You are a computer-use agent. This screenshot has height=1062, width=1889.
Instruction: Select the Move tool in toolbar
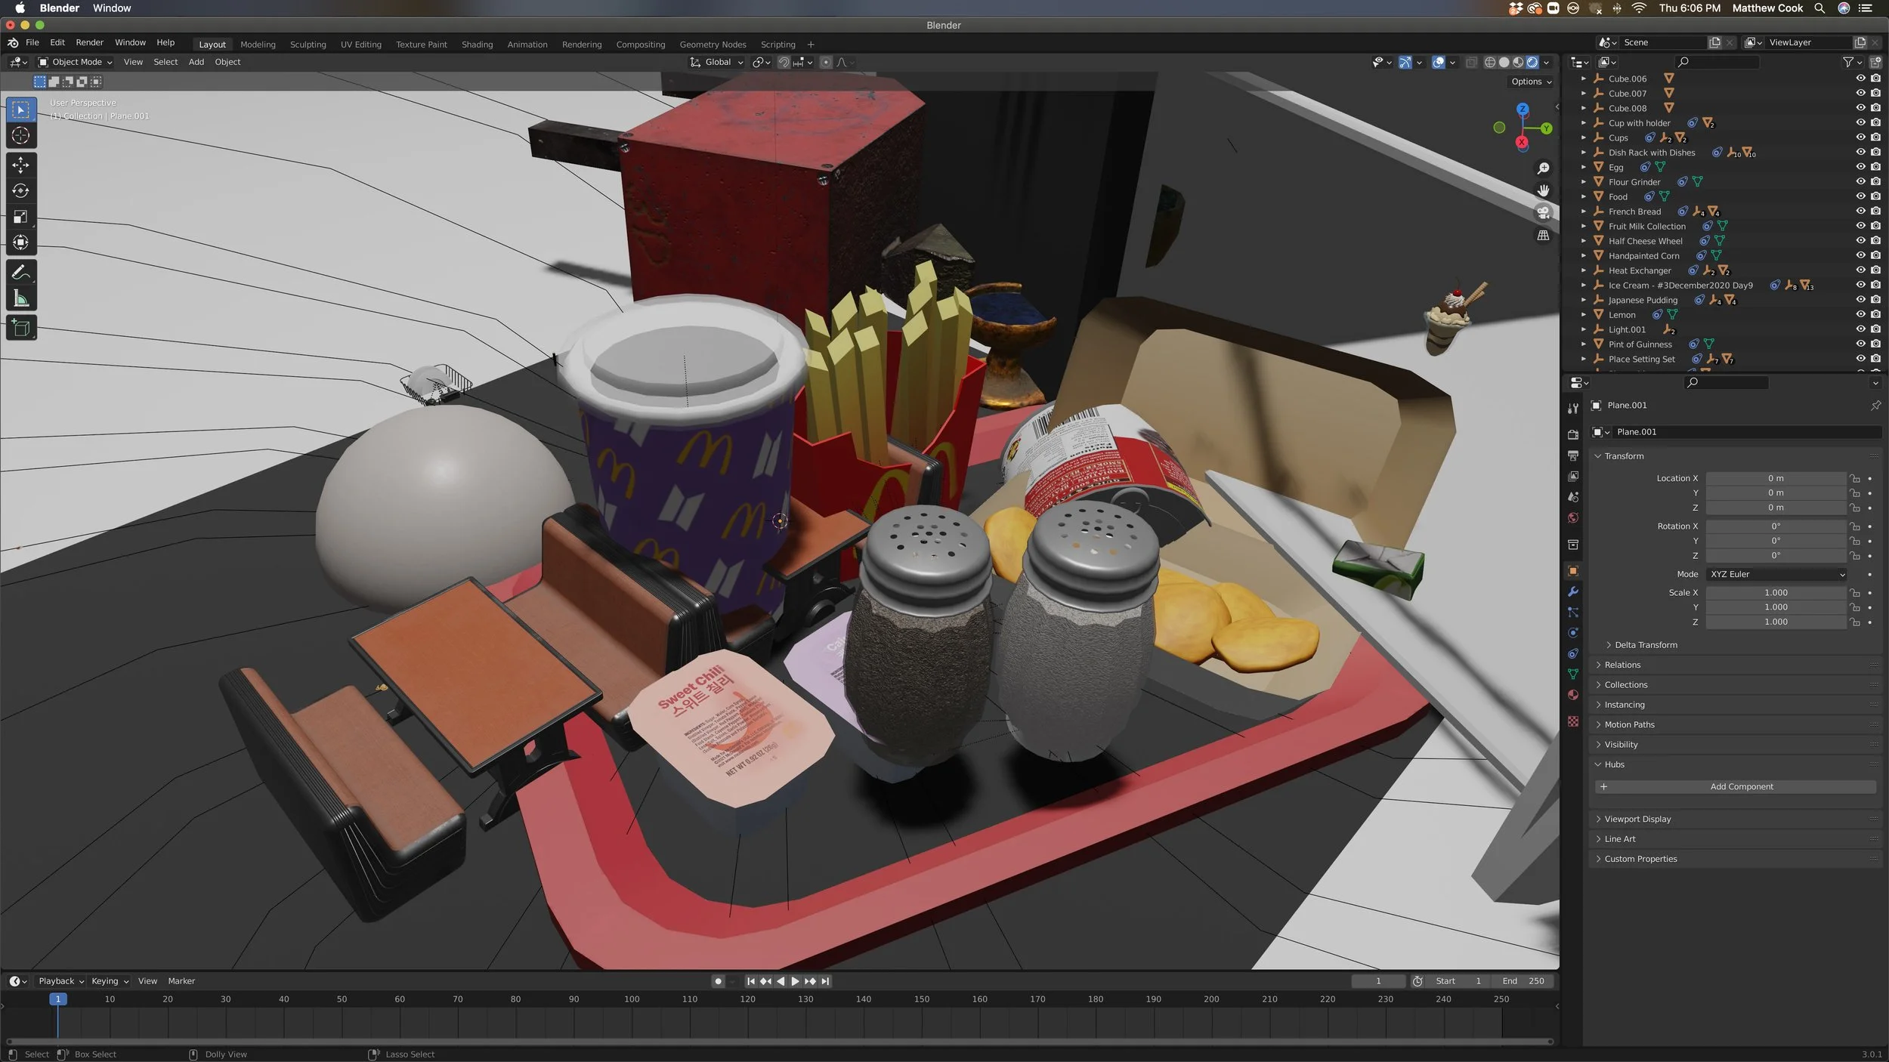pos(21,165)
